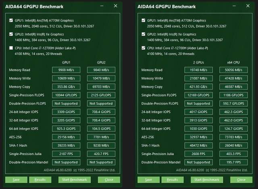The image size is (258, 189).
Task: Start Benchmark in left window
Action: pyautogui.click(x=74, y=180)
